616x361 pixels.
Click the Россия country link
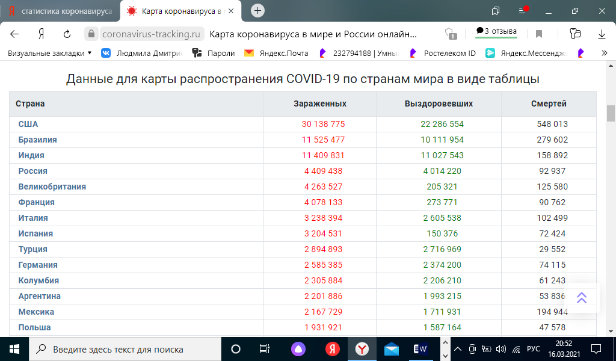coord(33,171)
